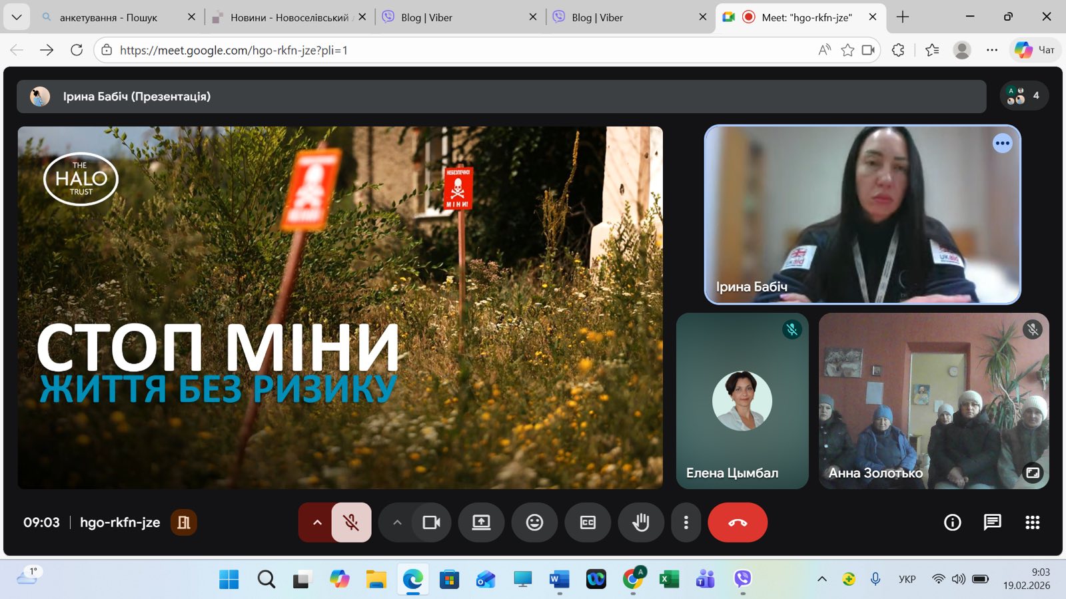Raise hand in the meeting
Screen dimensions: 1066x599
641,522
